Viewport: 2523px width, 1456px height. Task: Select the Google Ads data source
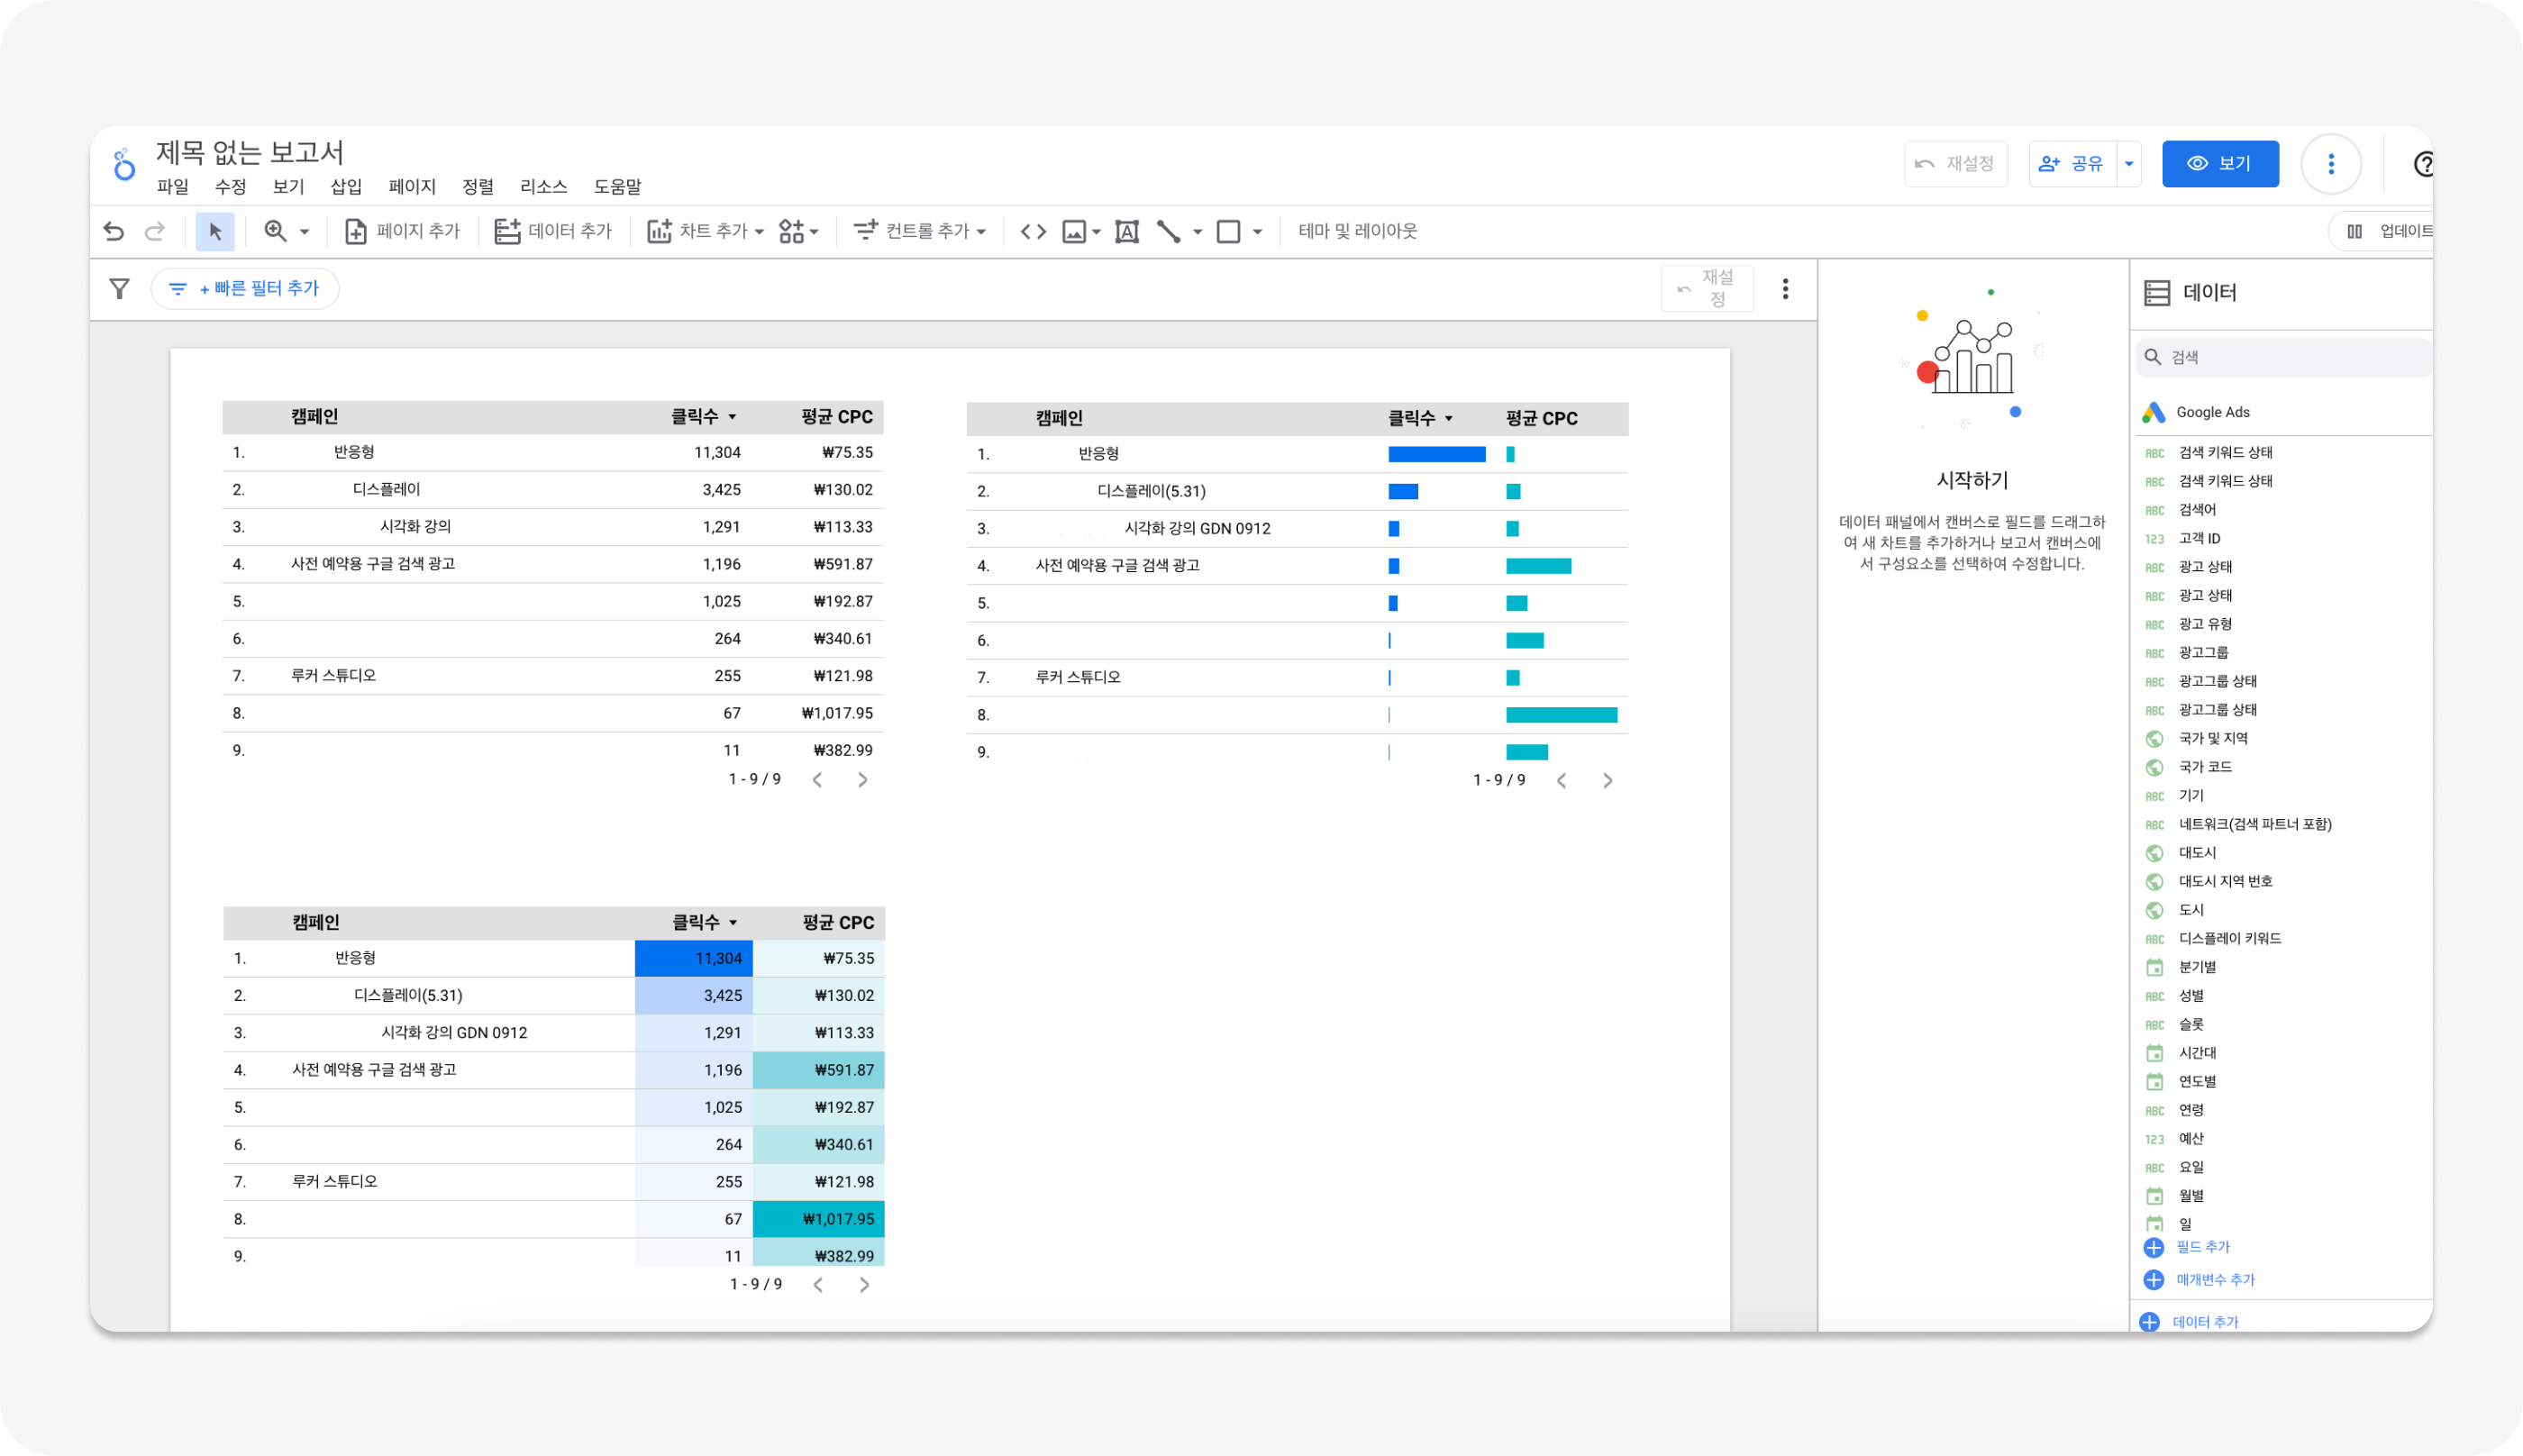pyautogui.click(x=2212, y=412)
